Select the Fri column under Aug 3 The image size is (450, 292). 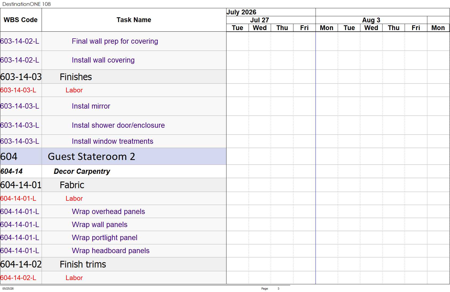(416, 28)
